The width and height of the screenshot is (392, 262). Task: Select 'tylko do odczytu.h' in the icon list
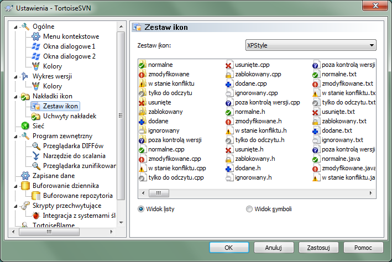260,140
